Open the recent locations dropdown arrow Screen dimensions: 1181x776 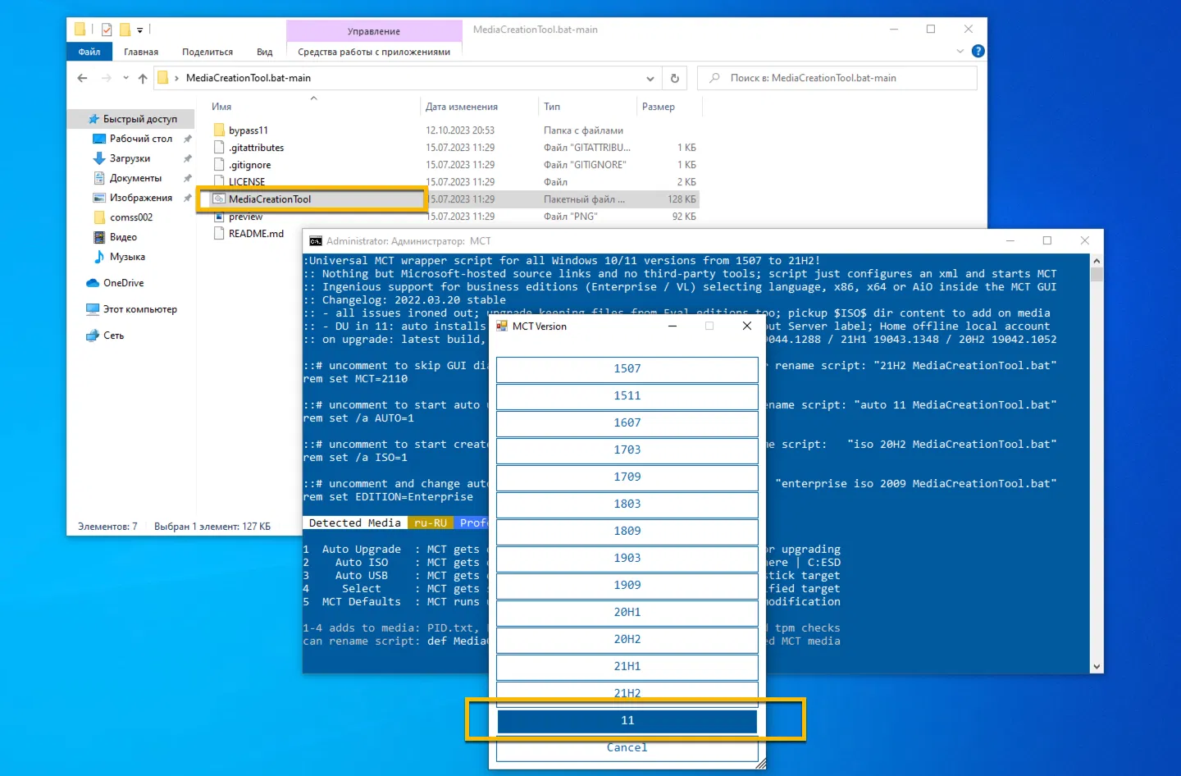[125, 78]
